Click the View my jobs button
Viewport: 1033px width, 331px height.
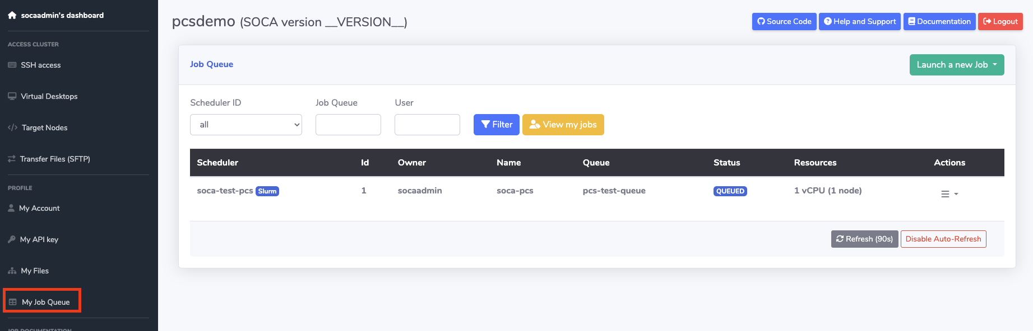[x=563, y=125]
